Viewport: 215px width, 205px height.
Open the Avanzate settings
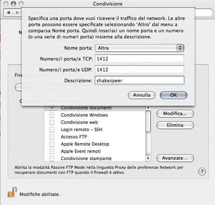coord(175,158)
